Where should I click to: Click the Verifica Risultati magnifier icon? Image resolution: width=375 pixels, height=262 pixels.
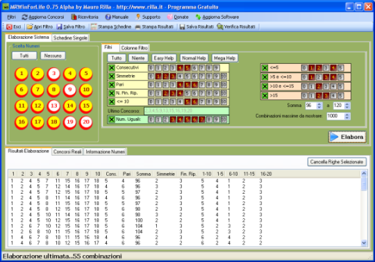pyautogui.click(x=220, y=26)
